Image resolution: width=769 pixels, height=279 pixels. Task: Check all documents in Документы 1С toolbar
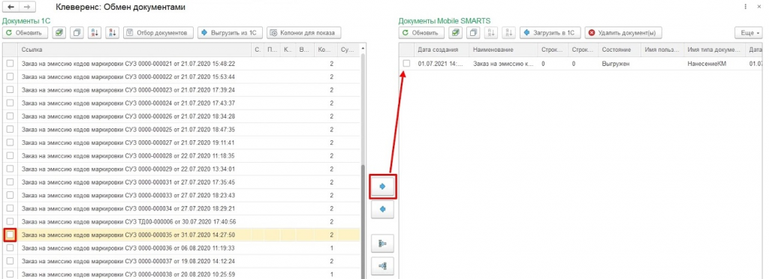[x=59, y=33]
